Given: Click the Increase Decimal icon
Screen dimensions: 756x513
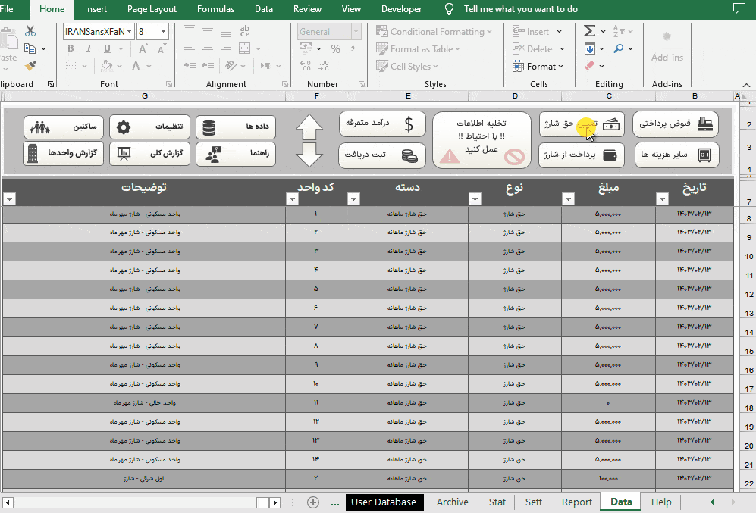Looking at the screenshot, I should 305,65.
